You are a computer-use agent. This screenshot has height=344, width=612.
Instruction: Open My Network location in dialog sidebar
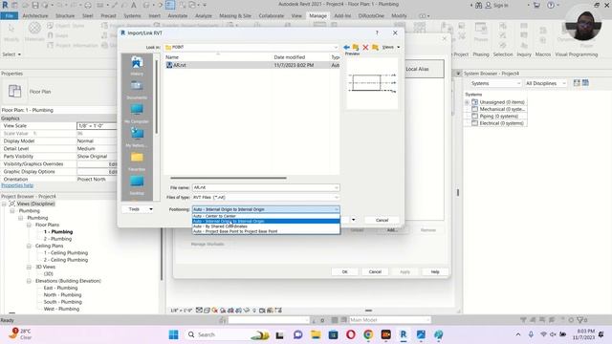coord(137,138)
